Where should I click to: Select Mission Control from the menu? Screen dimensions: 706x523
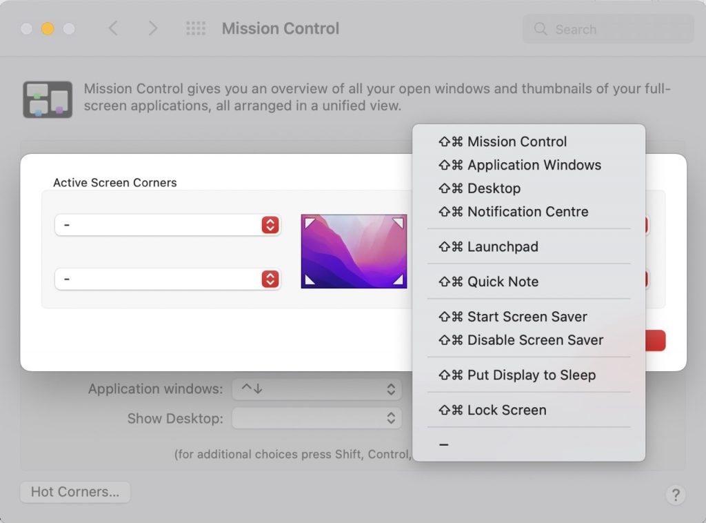516,141
